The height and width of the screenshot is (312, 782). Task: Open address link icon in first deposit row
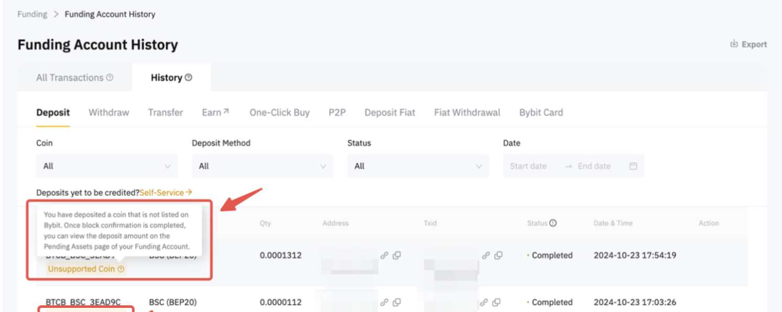click(x=384, y=255)
